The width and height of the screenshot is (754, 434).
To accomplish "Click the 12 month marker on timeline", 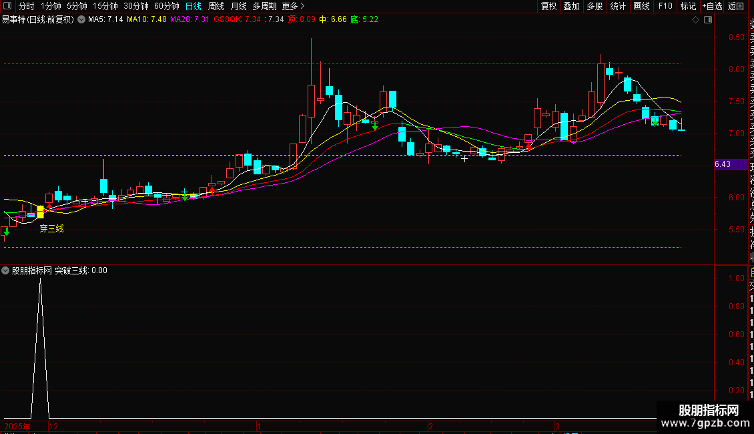I will (x=53, y=426).
